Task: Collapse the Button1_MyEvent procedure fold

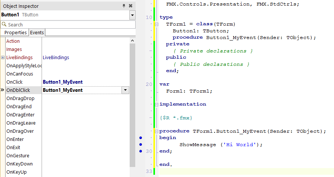Action: (x=156, y=131)
